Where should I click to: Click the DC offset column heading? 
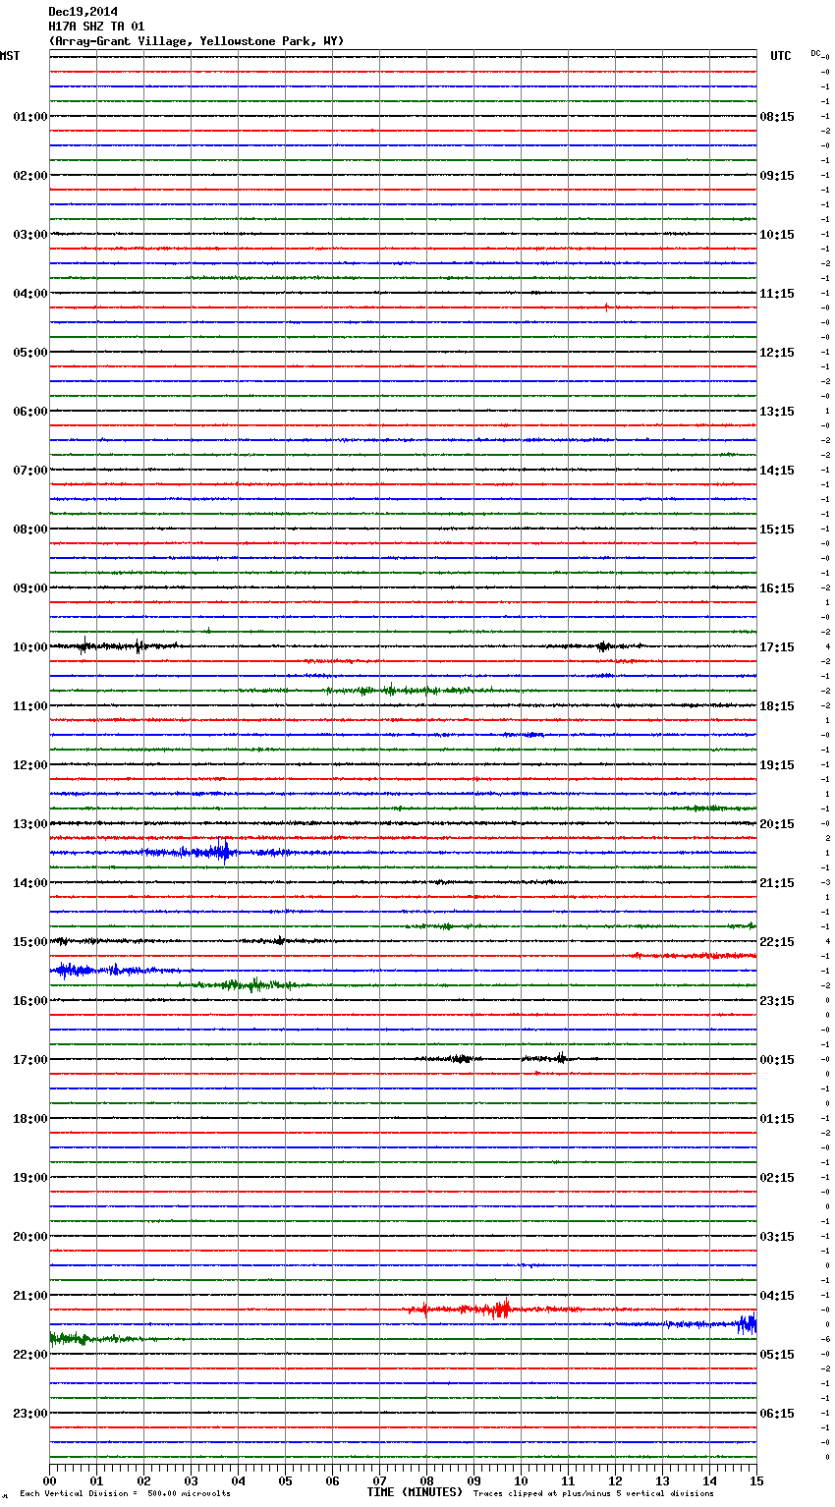coord(815,53)
